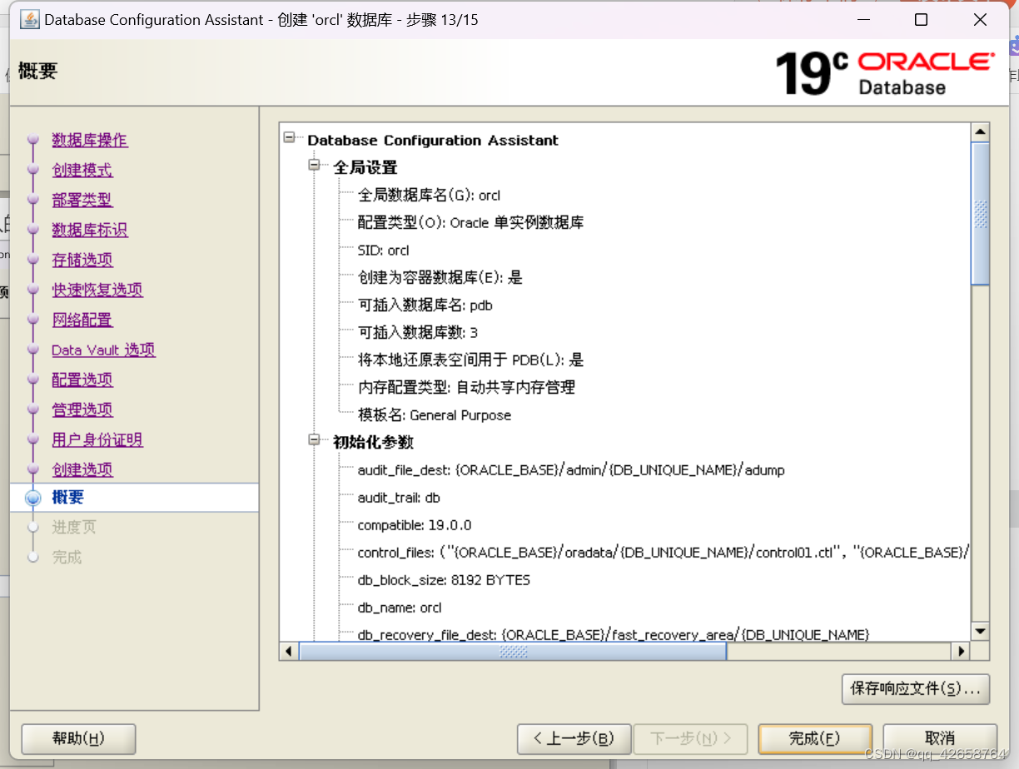Click the vertical scrollbar up arrow

coord(980,132)
